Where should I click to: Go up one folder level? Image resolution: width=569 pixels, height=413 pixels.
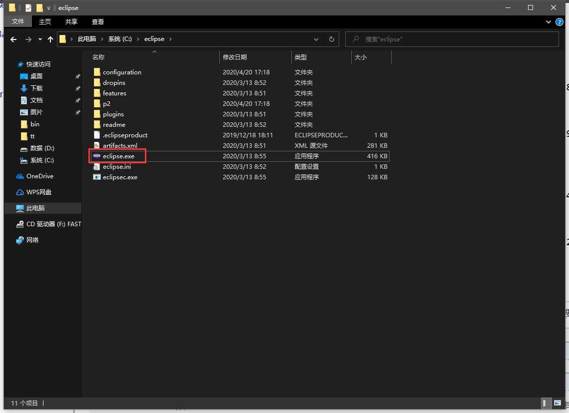tap(50, 39)
